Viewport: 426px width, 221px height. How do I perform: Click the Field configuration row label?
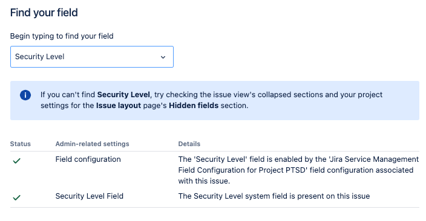(x=88, y=159)
